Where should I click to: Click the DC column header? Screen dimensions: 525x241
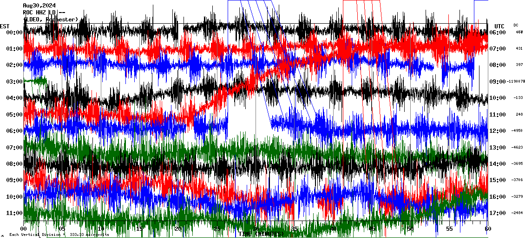pyautogui.click(x=516, y=25)
